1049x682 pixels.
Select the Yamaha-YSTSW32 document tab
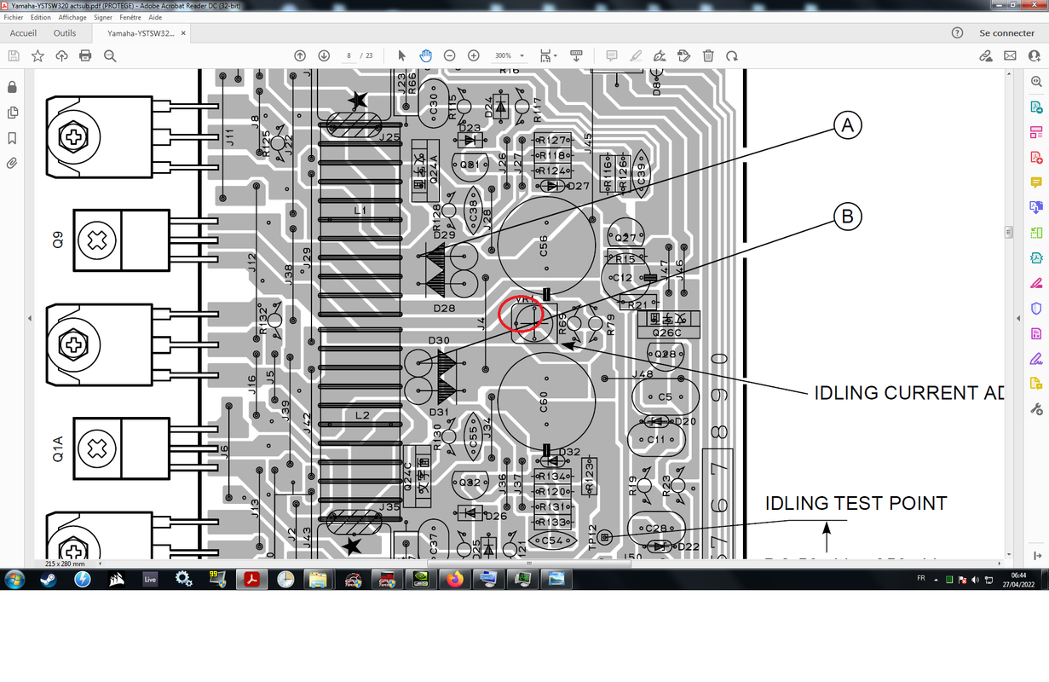(x=140, y=33)
